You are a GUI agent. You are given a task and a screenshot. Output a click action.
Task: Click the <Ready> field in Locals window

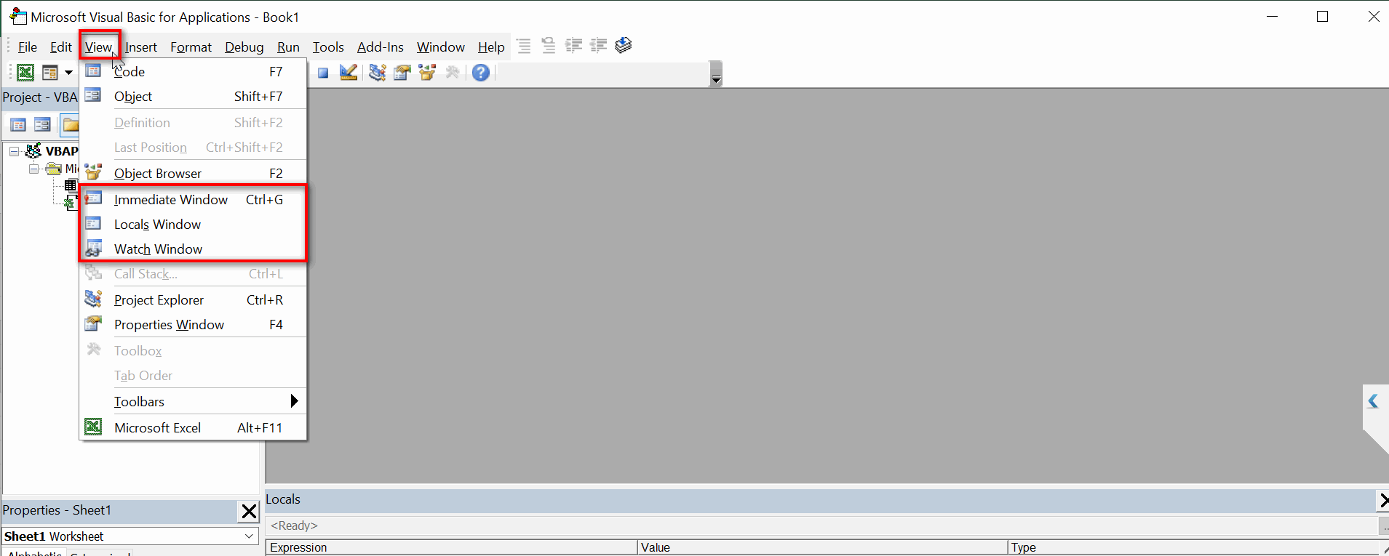click(x=821, y=525)
